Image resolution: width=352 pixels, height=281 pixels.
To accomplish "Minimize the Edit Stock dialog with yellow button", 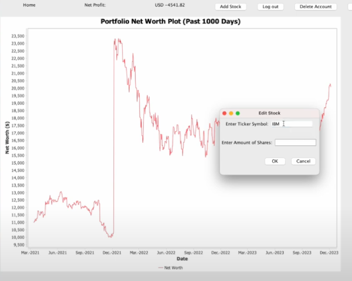I will pyautogui.click(x=231, y=113).
